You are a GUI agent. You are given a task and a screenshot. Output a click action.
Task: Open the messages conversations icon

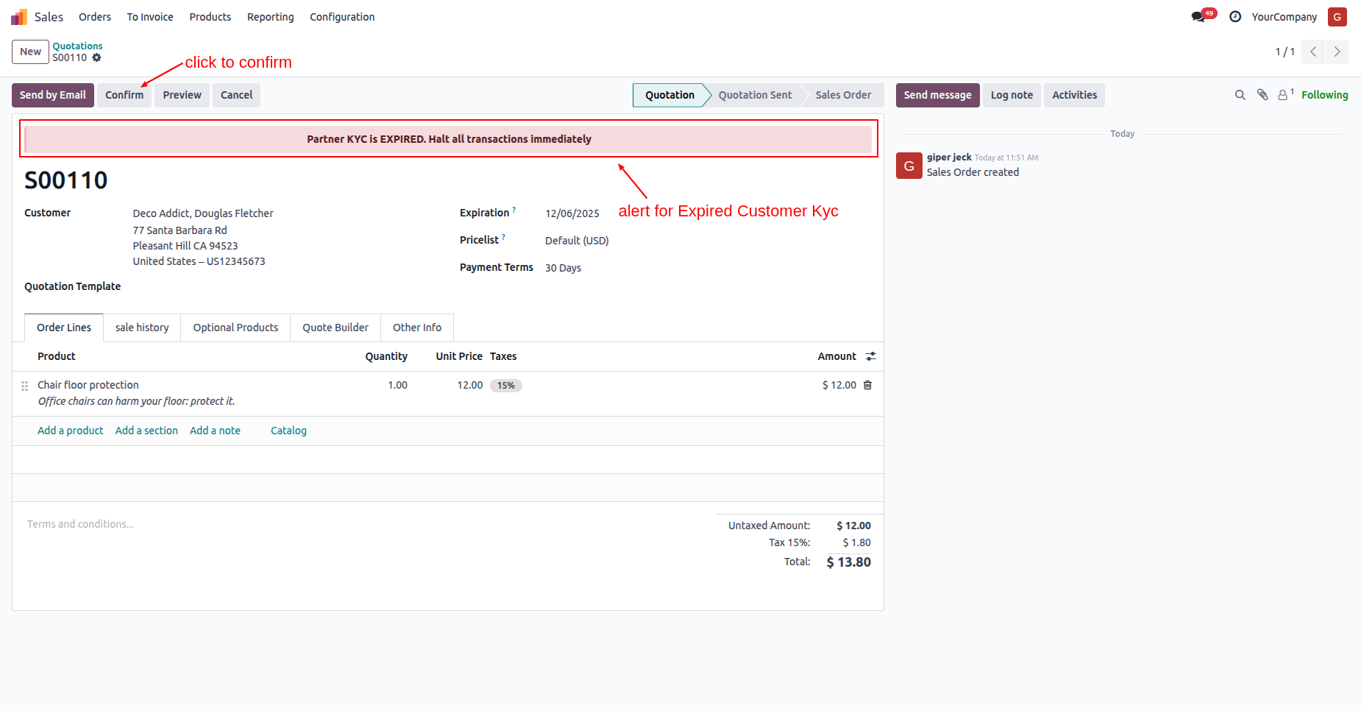[1198, 17]
